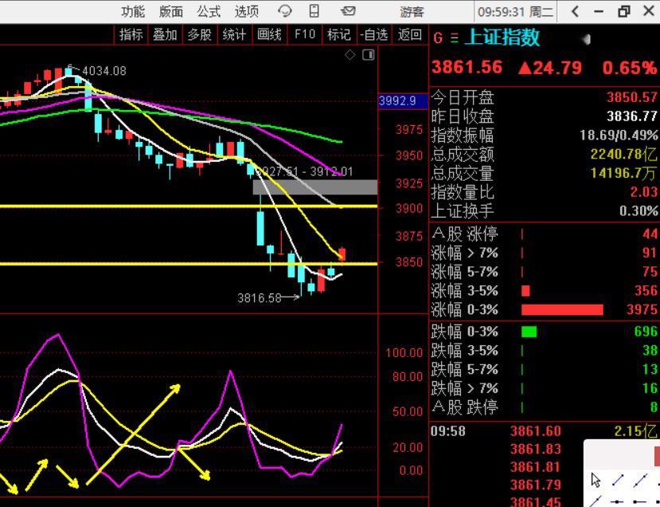This screenshot has width=660, height=507.
Task: Click the blue highlighted 3992.9 price label
Action: [x=402, y=101]
